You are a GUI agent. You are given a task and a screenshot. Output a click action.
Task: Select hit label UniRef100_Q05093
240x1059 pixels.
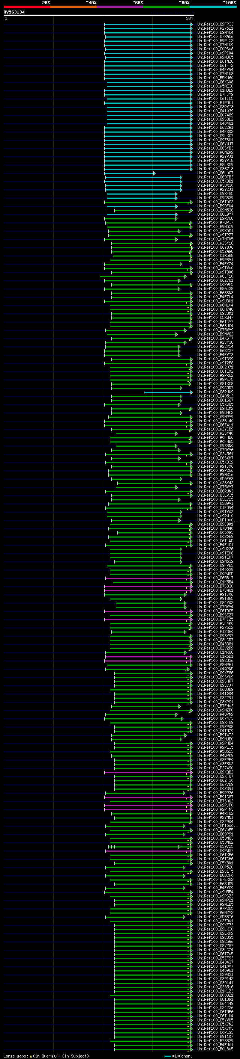215,533
